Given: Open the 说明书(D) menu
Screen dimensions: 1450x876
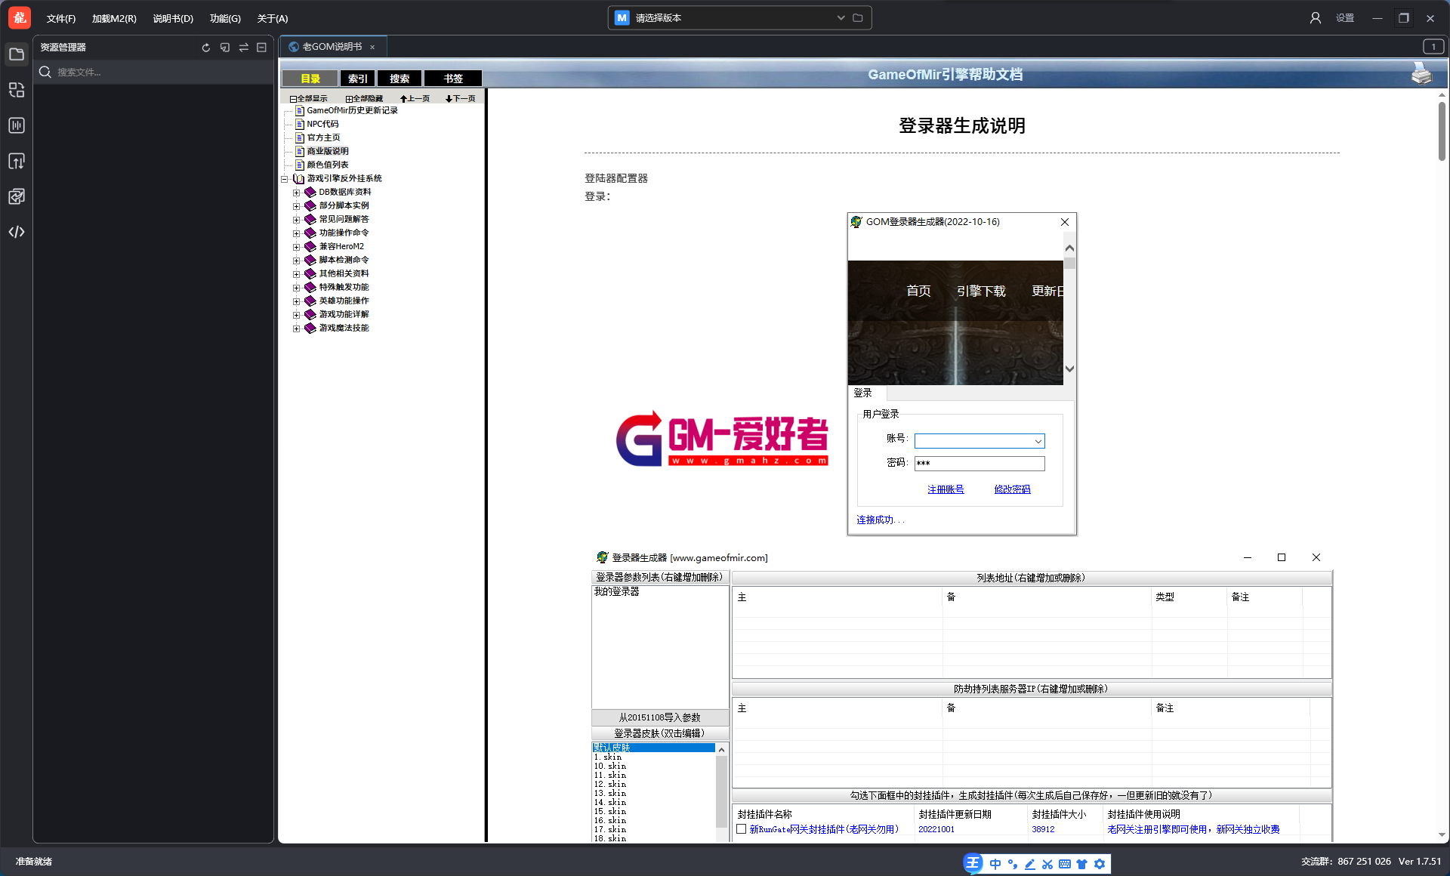Looking at the screenshot, I should pyautogui.click(x=173, y=19).
